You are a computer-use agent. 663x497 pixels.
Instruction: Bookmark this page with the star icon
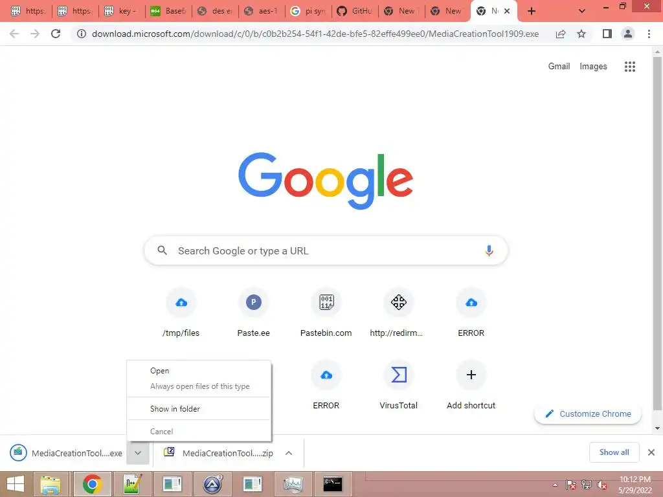click(581, 34)
